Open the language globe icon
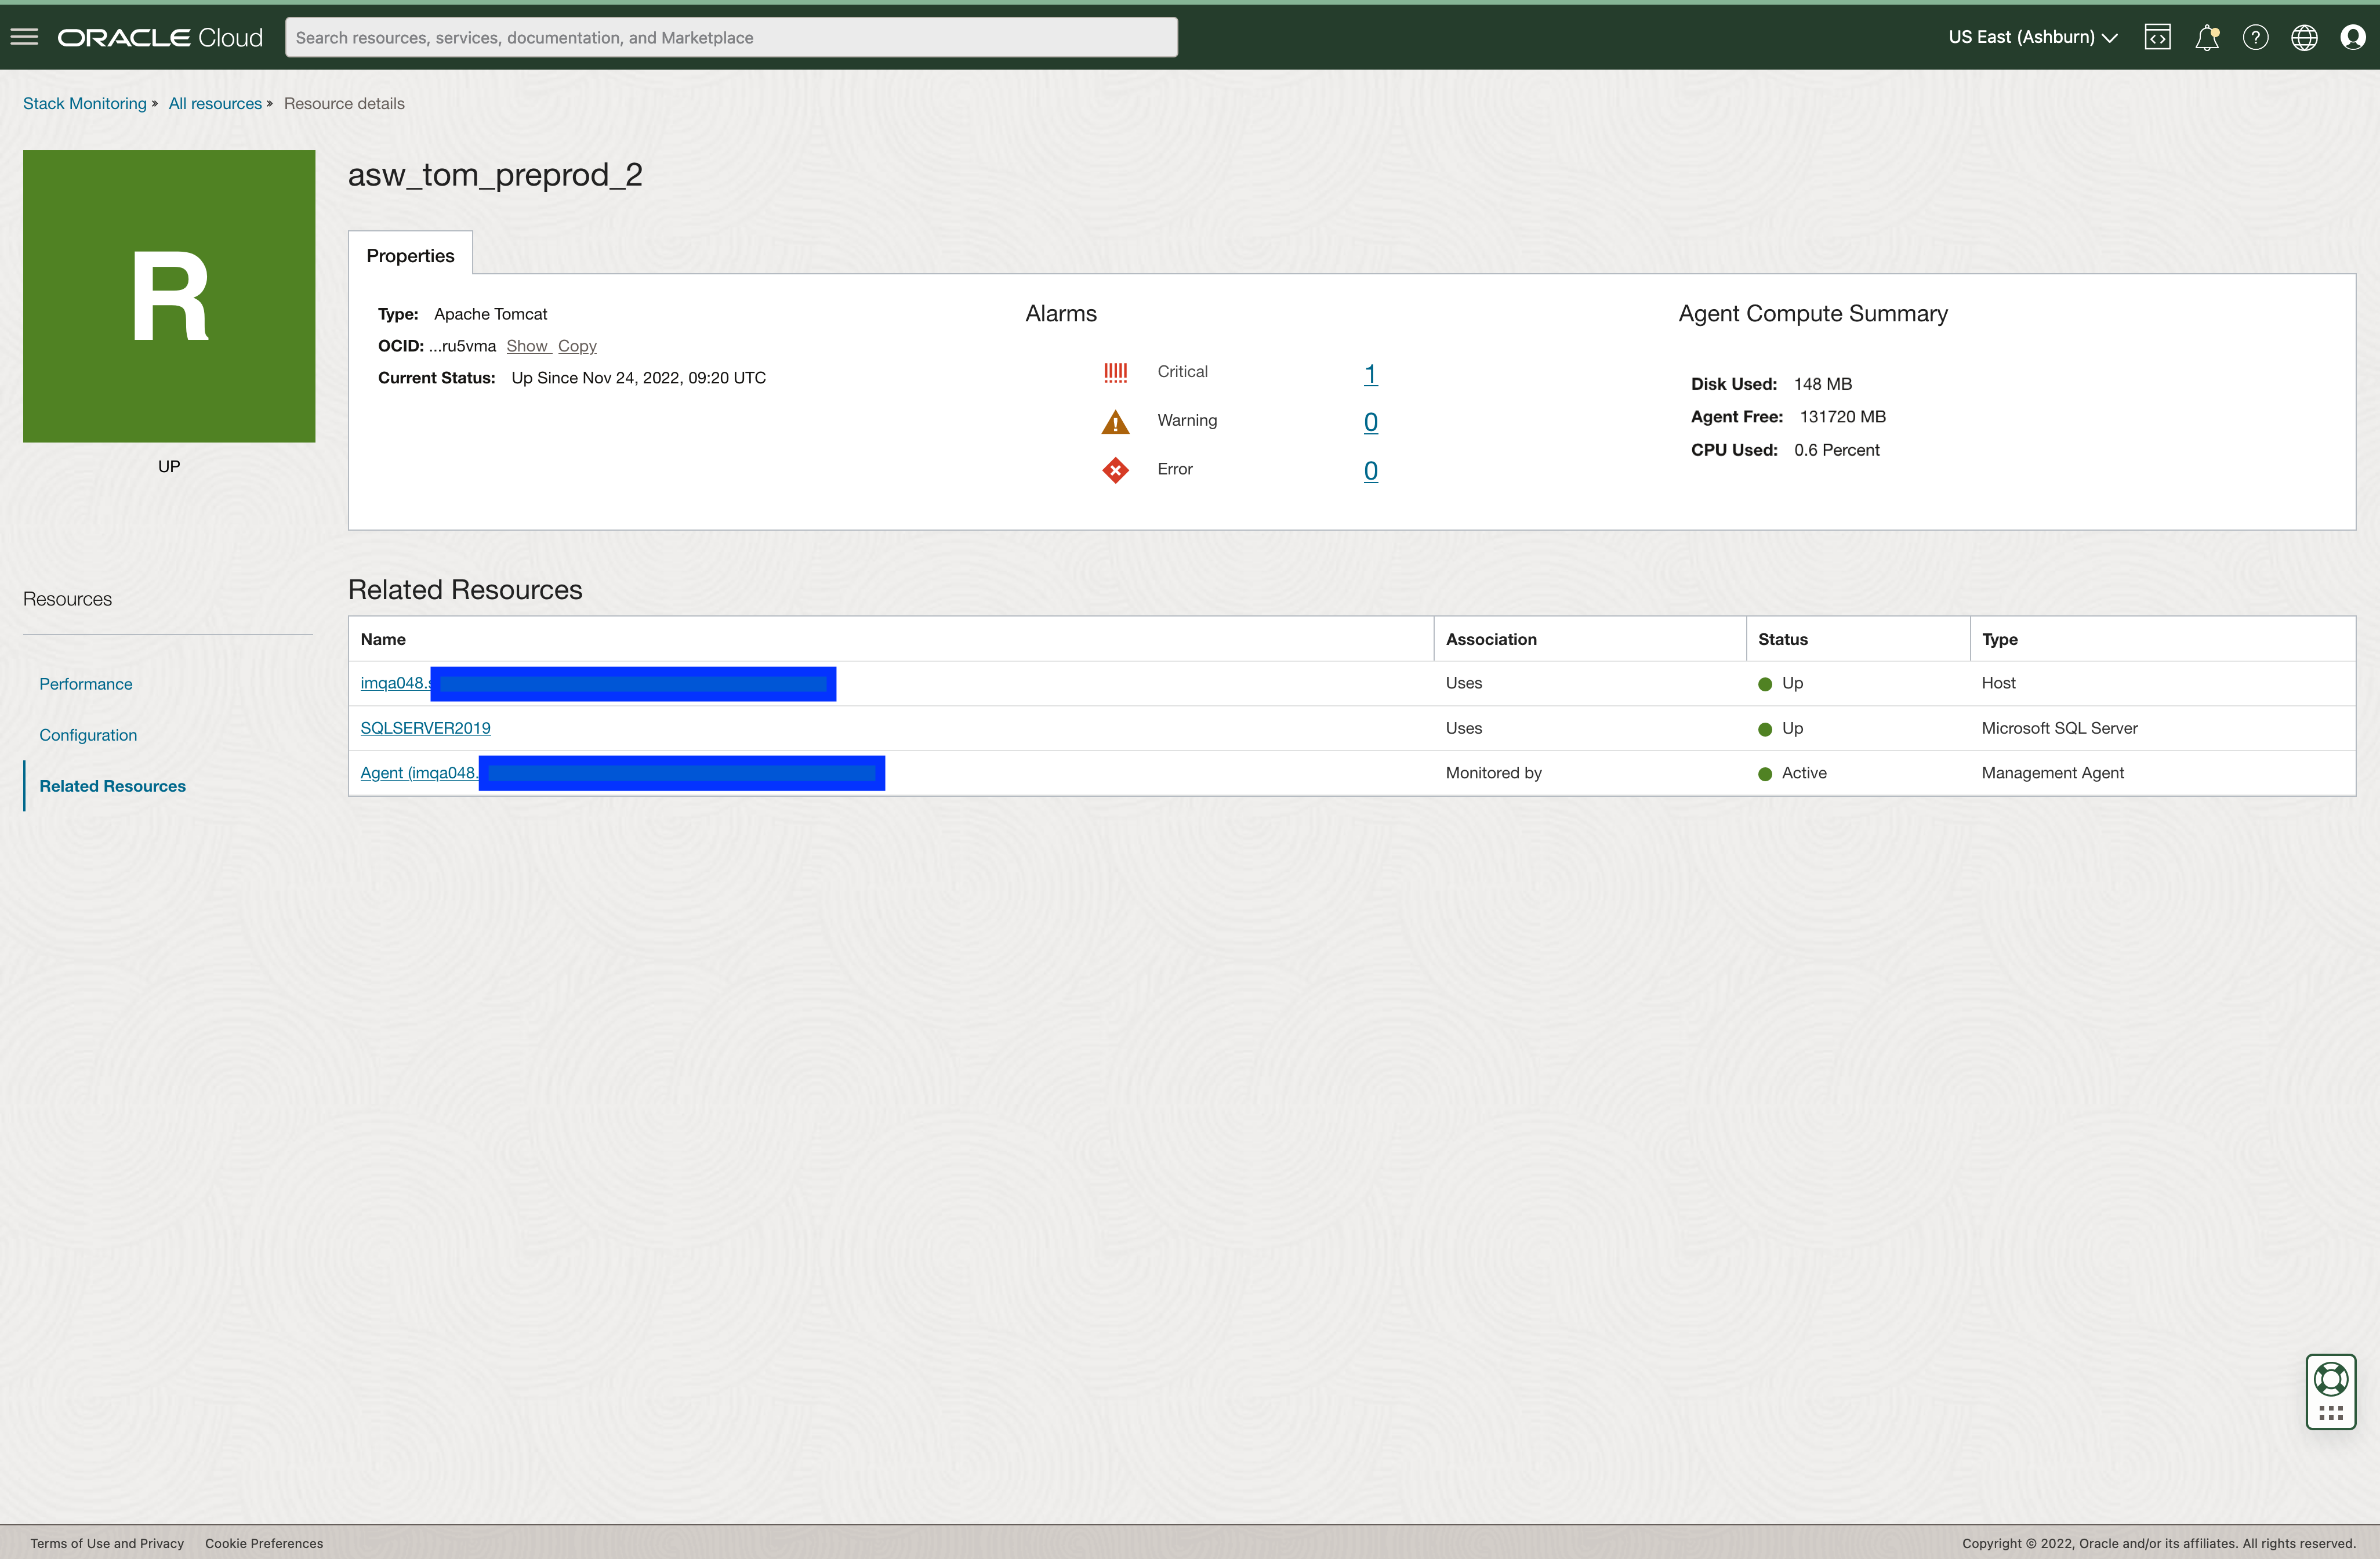This screenshot has height=1559, width=2380. pos(2304,37)
